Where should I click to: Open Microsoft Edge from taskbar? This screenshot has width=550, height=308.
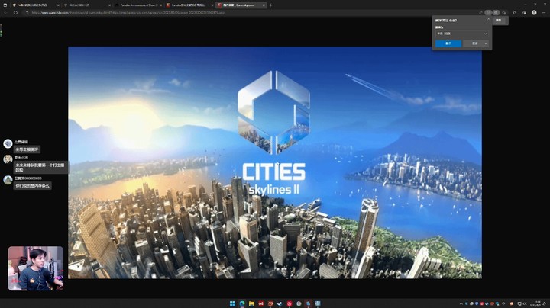pyautogui.click(x=242, y=303)
